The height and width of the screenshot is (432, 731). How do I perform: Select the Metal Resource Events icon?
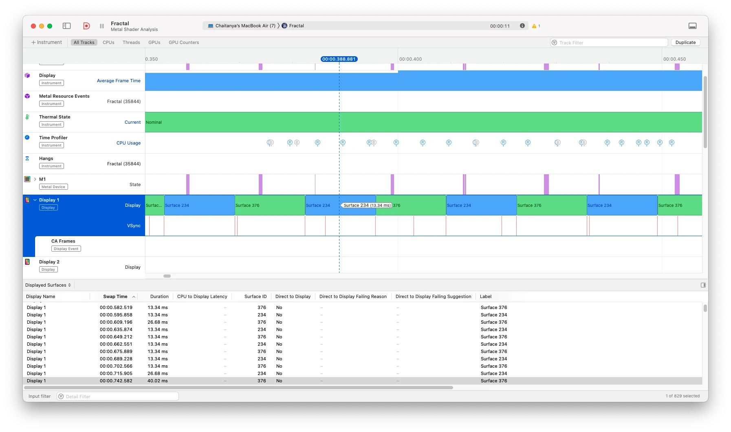coord(27,96)
